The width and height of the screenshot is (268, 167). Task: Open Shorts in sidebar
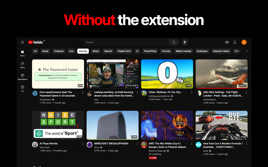tap(23, 65)
